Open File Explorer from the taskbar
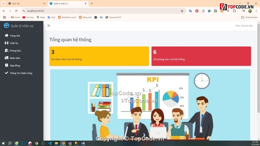This screenshot has height=146, width=260. click(x=56, y=143)
